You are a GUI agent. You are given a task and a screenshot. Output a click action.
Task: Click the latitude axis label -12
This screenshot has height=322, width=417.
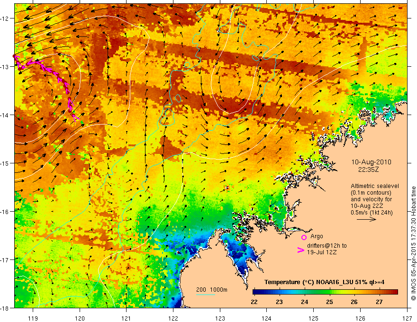point(5,18)
